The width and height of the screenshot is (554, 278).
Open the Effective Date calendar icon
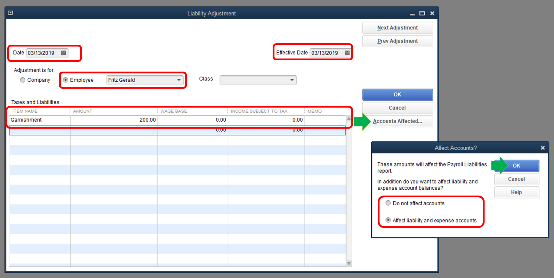point(347,53)
